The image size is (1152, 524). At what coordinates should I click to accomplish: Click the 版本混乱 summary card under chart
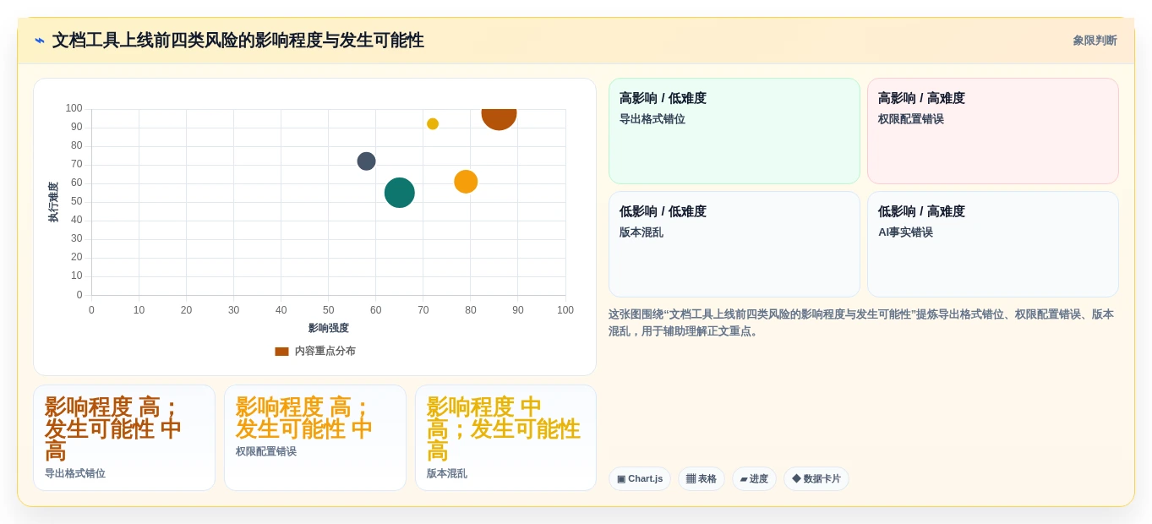click(x=505, y=438)
